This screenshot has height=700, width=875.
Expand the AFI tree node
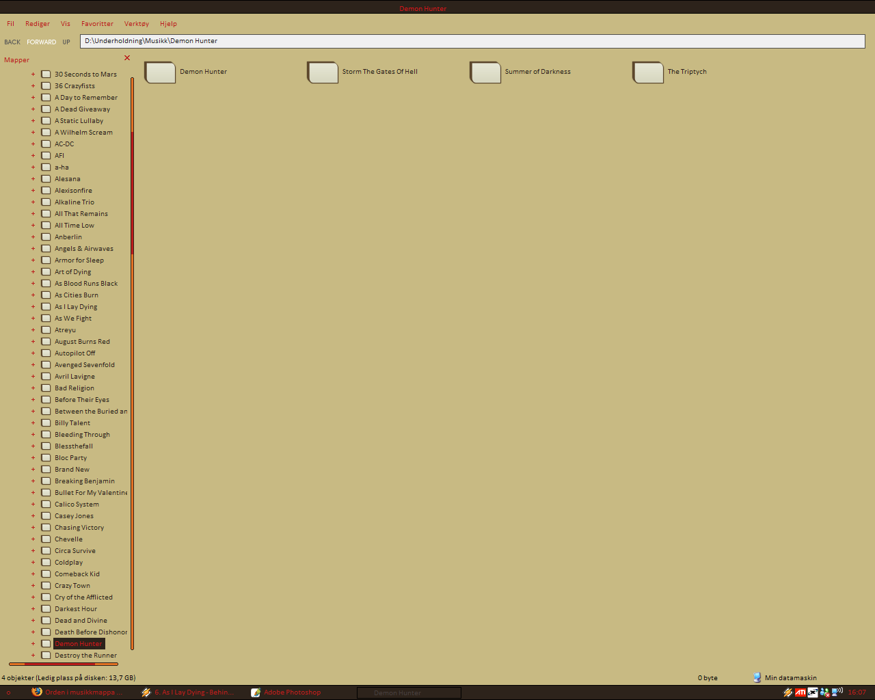point(33,155)
